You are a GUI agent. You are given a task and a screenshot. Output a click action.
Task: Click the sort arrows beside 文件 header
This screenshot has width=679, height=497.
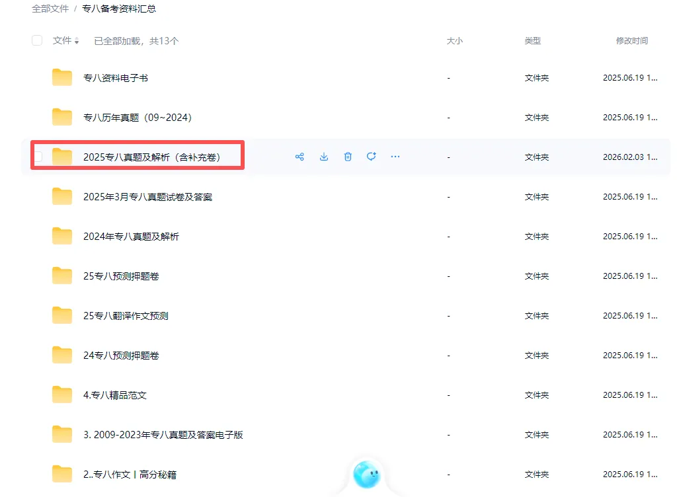[x=77, y=40]
